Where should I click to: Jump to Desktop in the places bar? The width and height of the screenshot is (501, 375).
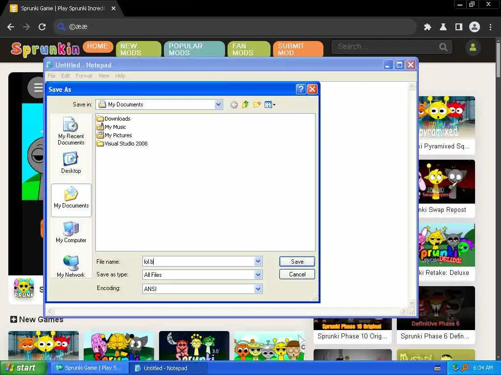click(71, 163)
